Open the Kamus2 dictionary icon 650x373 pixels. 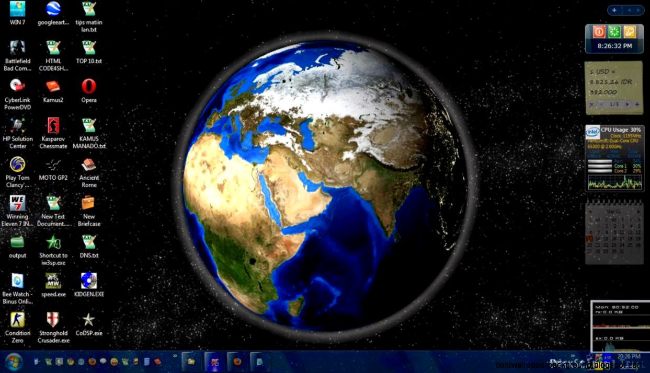tap(53, 91)
